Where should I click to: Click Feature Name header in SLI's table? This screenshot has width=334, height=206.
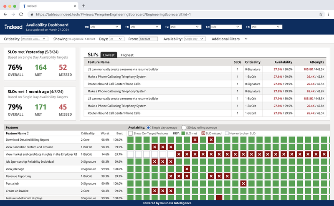tap(99, 62)
